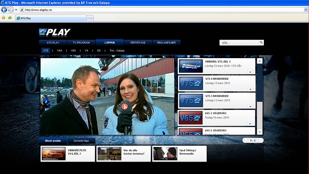Expand the V75-6 Momarken details arrow

pos(250,89)
